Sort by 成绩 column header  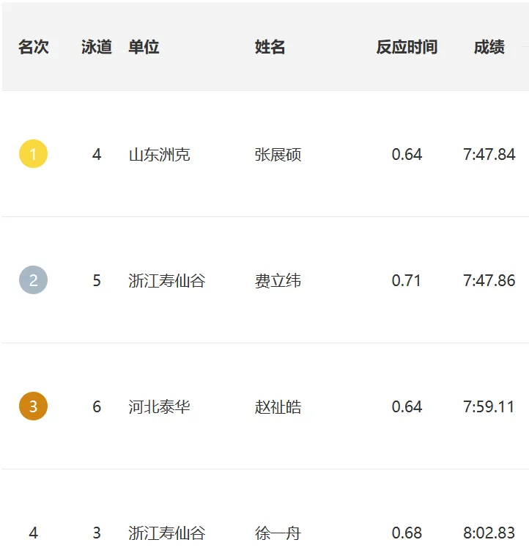tap(489, 47)
